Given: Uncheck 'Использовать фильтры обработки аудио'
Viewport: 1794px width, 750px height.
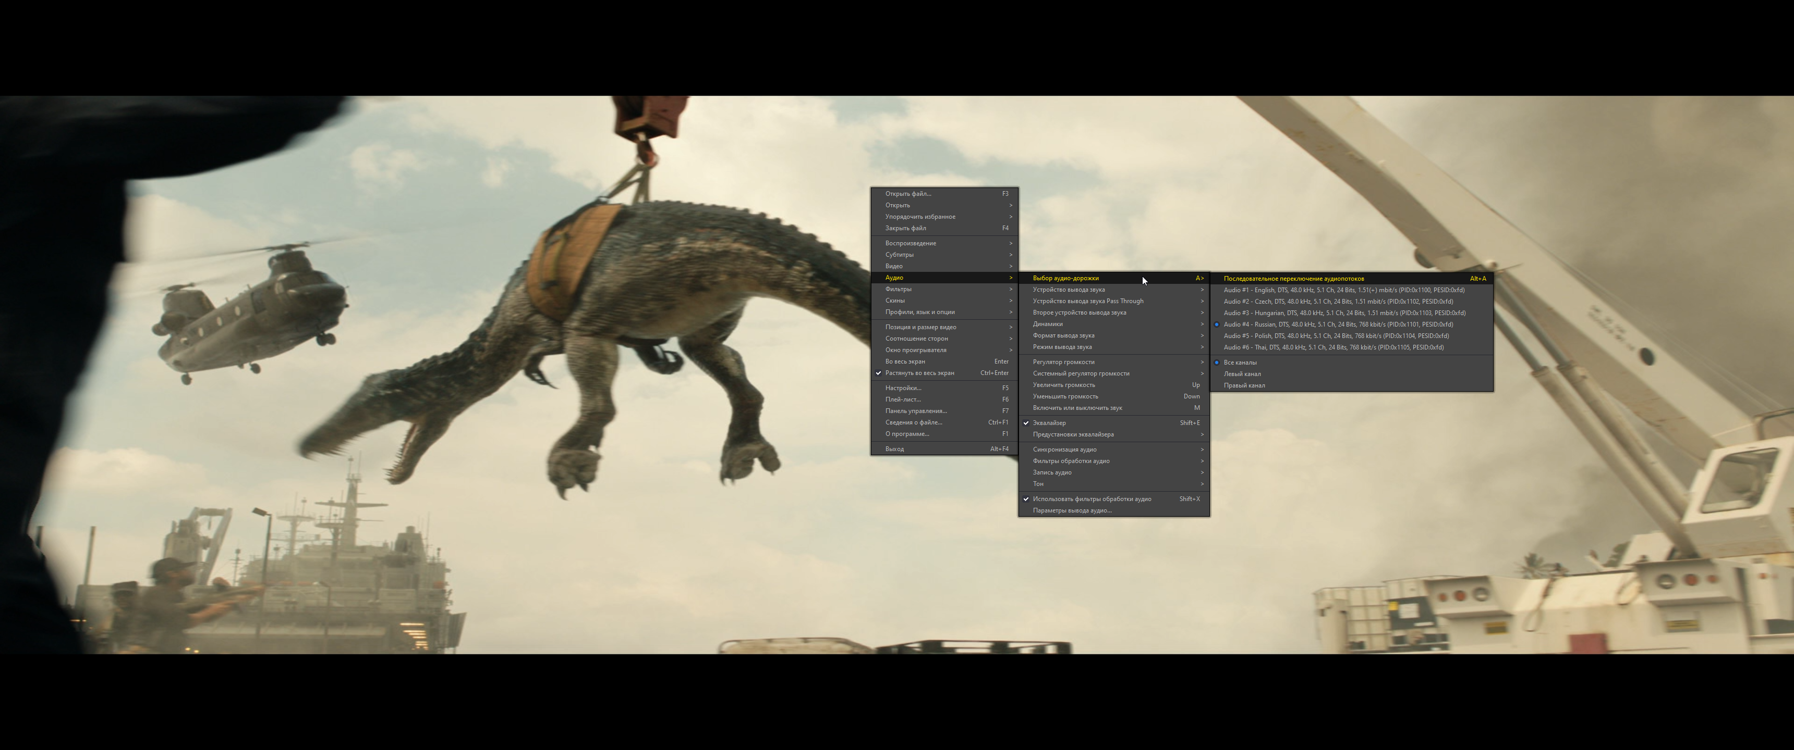Looking at the screenshot, I should (x=1113, y=499).
